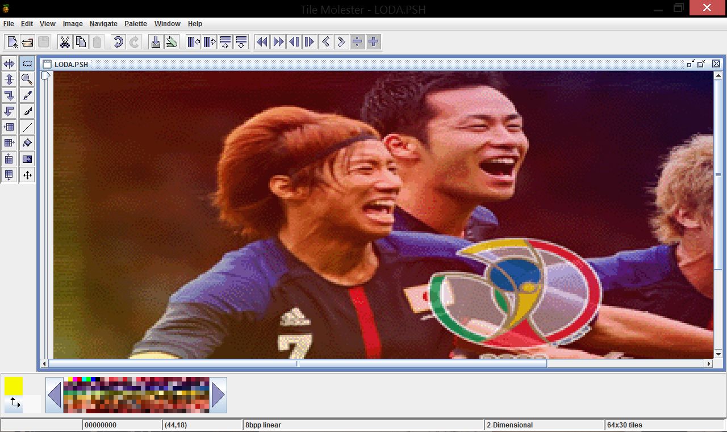Select the color dropper tool
The width and height of the screenshot is (727, 432).
[x=27, y=95]
